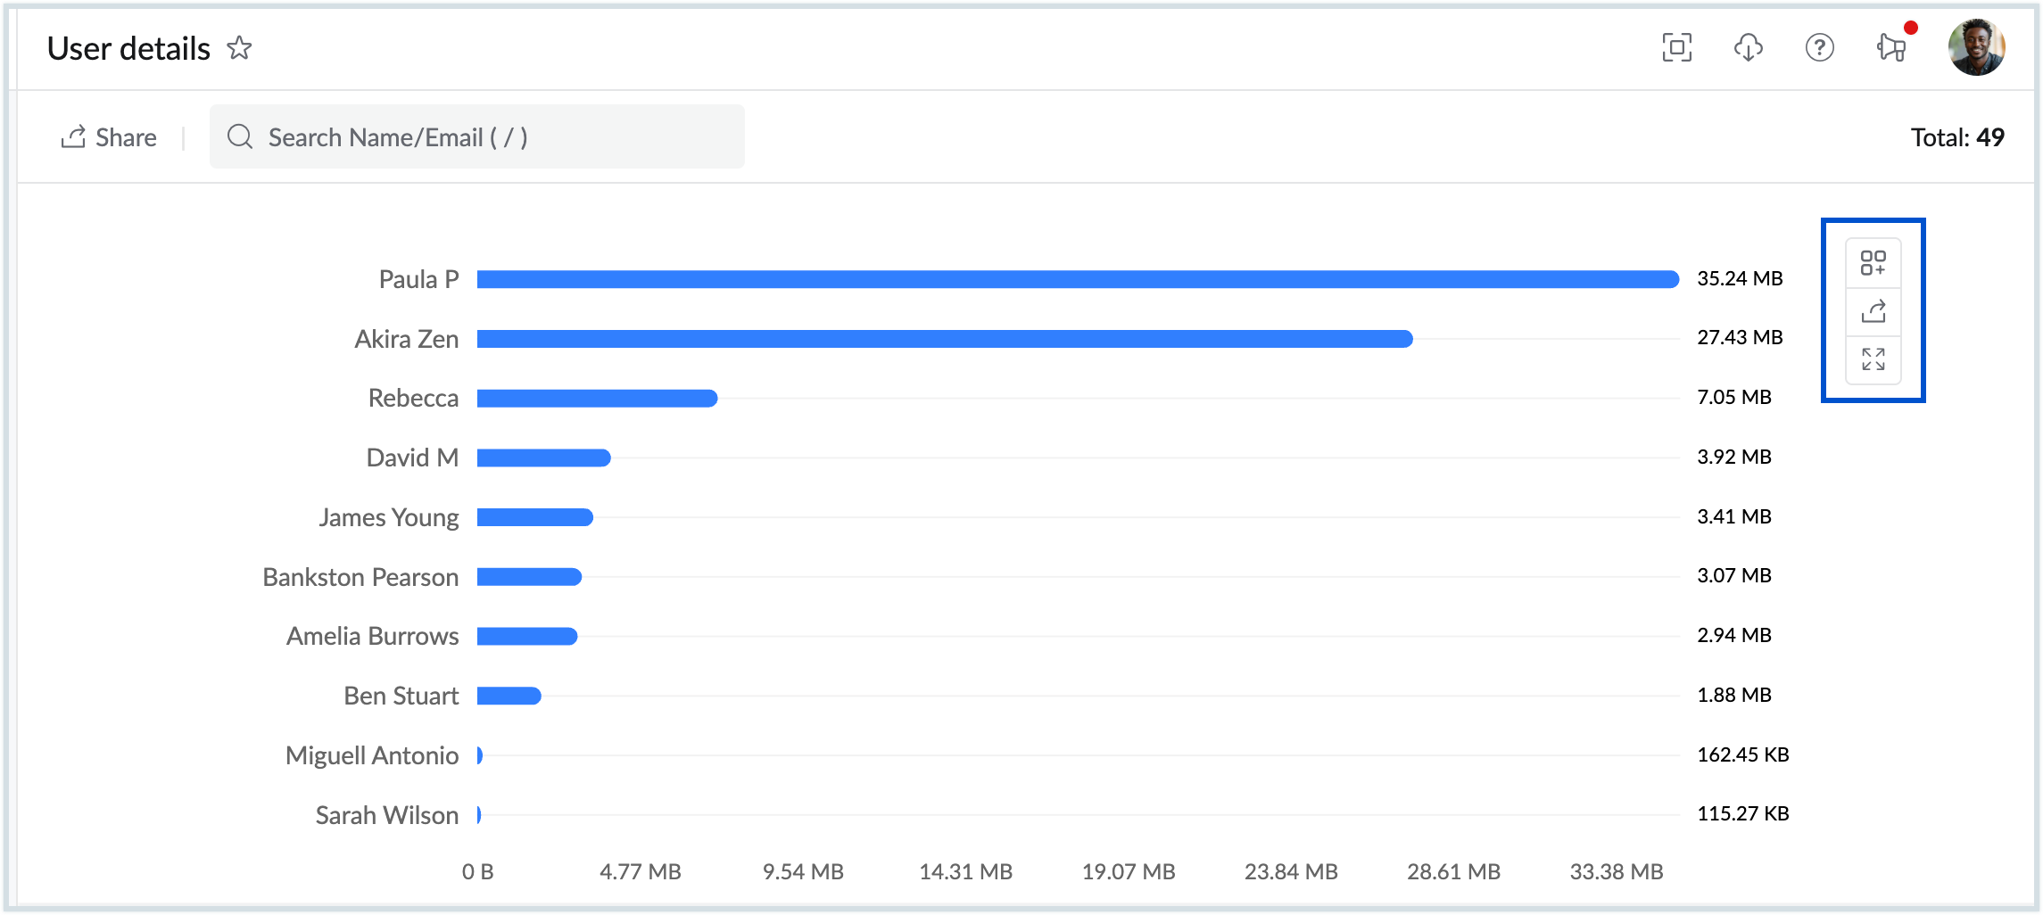Click the Sarah Wilson name label
This screenshot has height=915, width=2043.
386,815
